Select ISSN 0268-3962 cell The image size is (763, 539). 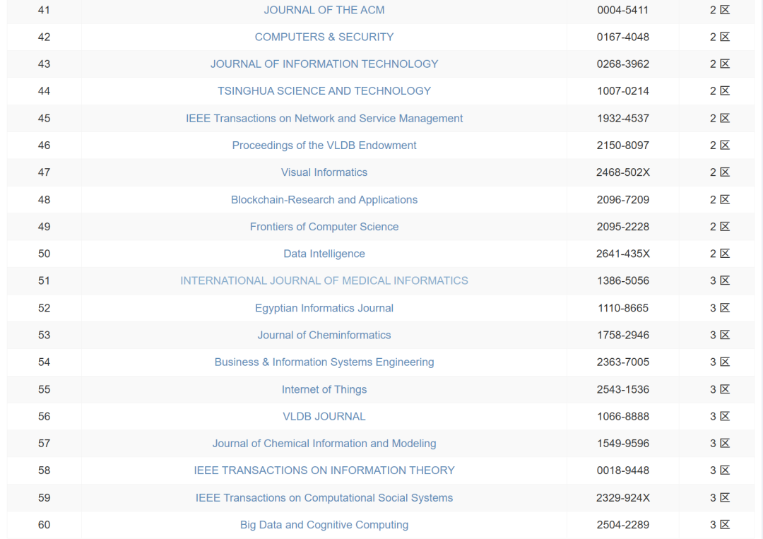pos(623,64)
